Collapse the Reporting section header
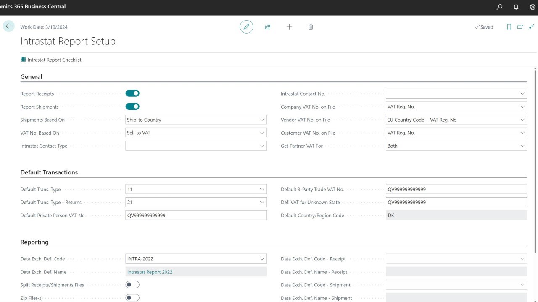 click(34, 242)
